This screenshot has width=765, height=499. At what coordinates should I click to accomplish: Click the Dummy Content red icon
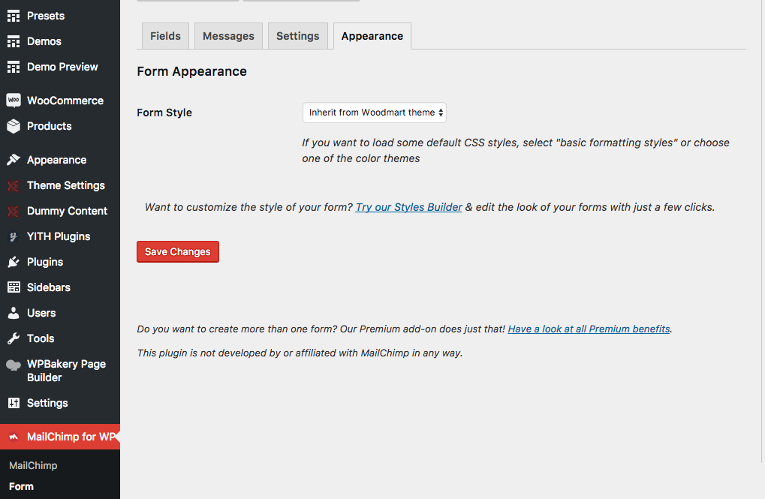point(14,211)
